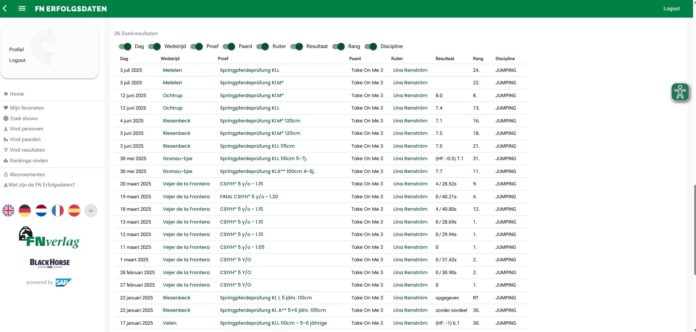Pick the Spanish flag language icon
696x332 pixels.
click(x=74, y=211)
